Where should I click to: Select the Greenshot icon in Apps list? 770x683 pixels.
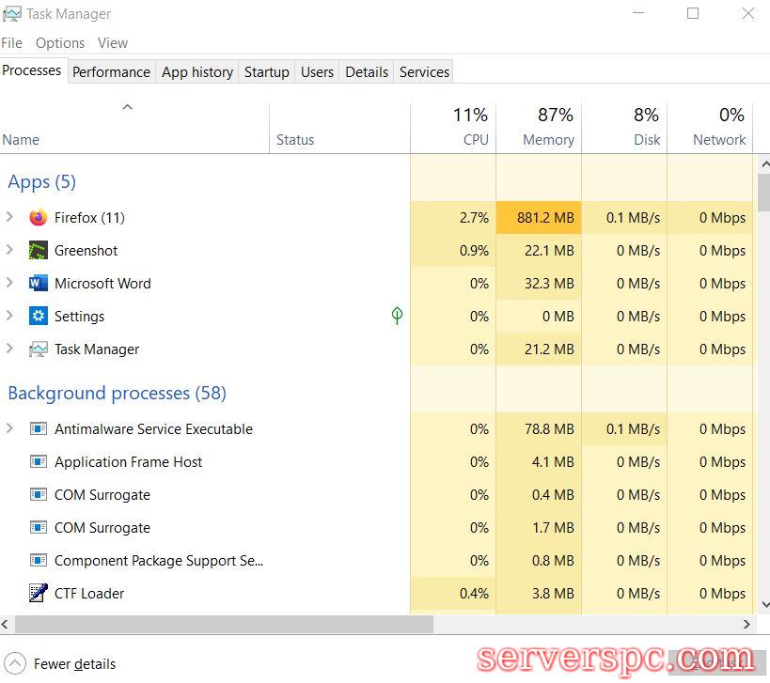pyautogui.click(x=38, y=251)
